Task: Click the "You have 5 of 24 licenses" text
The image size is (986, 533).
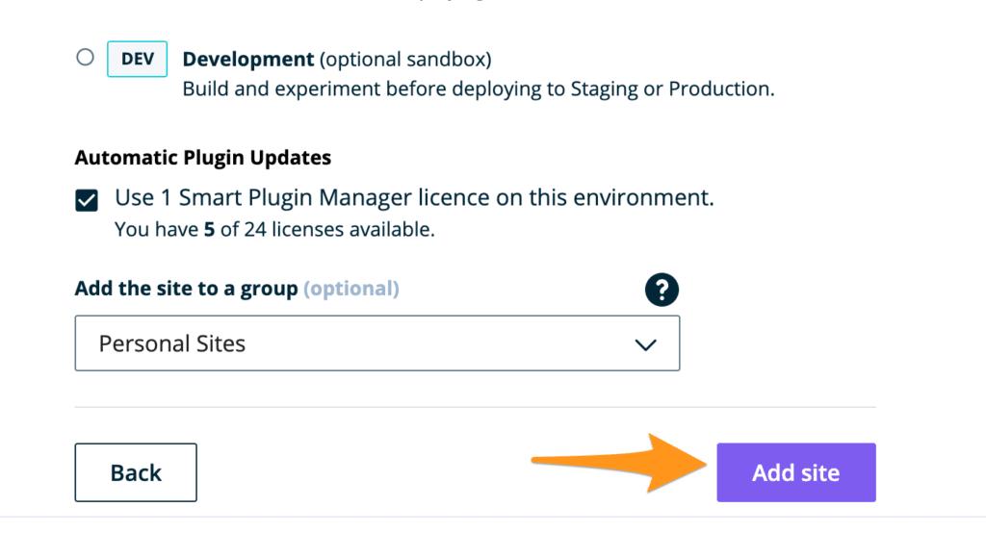Action: tap(274, 230)
